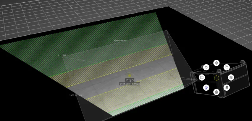The image size is (252, 121).
Task: Select the "Proj 3" label
Action: coord(130,80)
